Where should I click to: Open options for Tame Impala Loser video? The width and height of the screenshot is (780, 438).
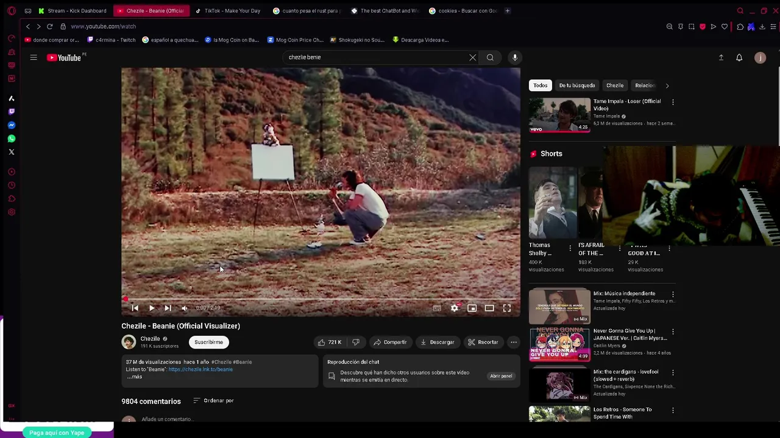(x=673, y=102)
